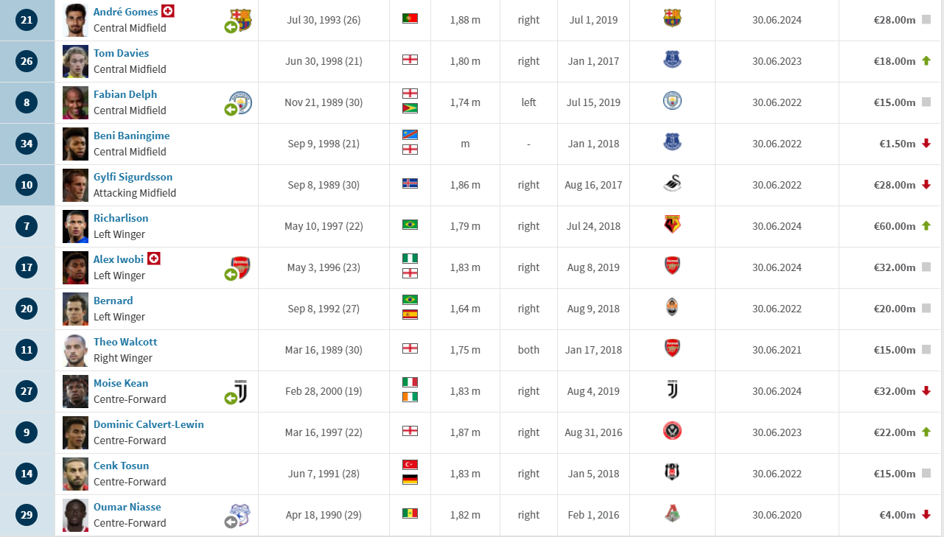Click the Juventus logo in Moise Kean's signed-from column
This screenshot has height=537, width=944.
click(672, 391)
